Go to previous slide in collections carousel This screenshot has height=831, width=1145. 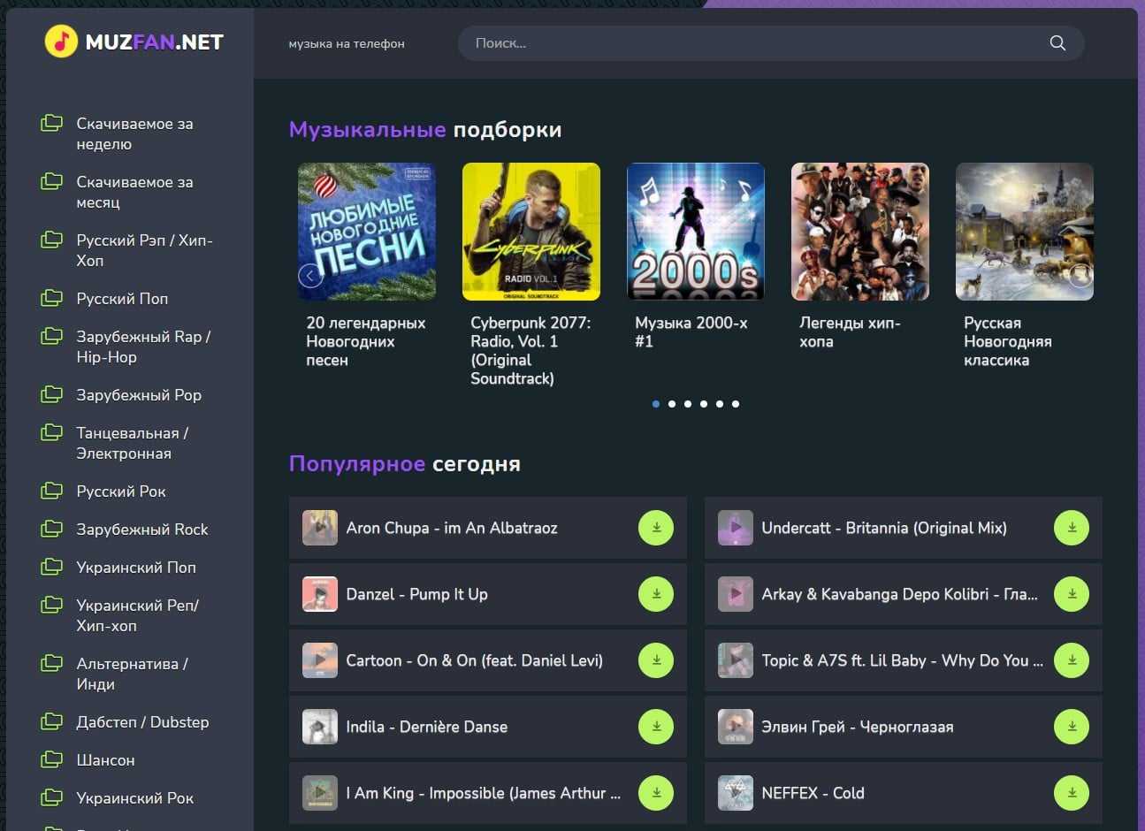[x=310, y=276]
